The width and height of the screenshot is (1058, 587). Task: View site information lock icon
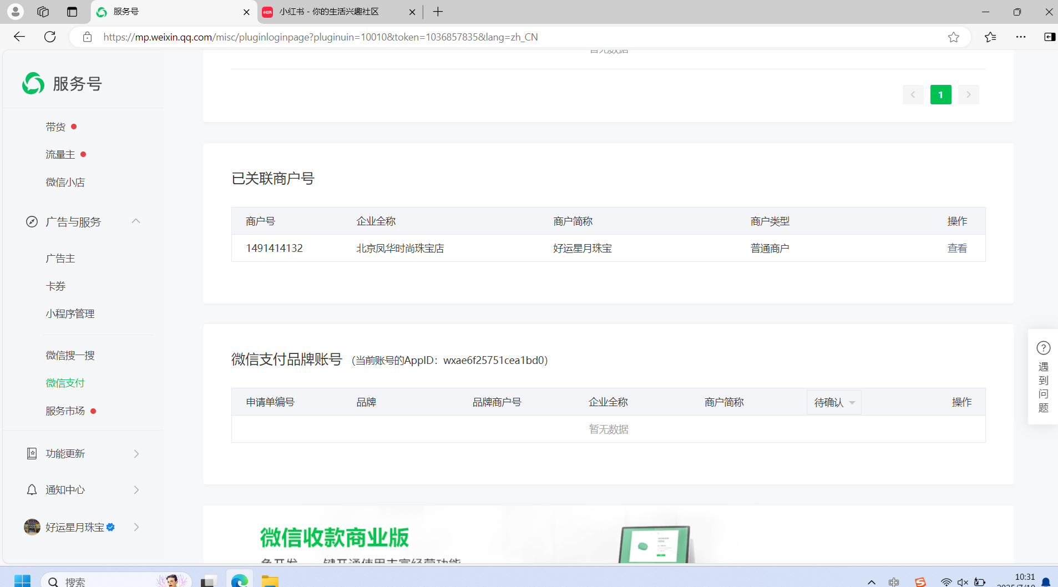(87, 37)
